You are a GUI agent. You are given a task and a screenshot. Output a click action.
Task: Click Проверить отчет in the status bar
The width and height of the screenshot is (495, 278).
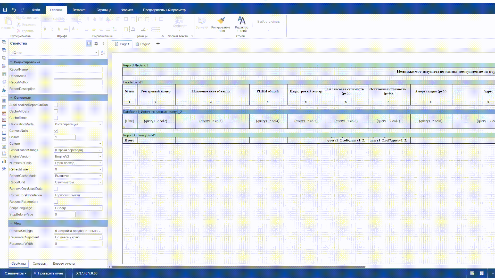coord(49,273)
